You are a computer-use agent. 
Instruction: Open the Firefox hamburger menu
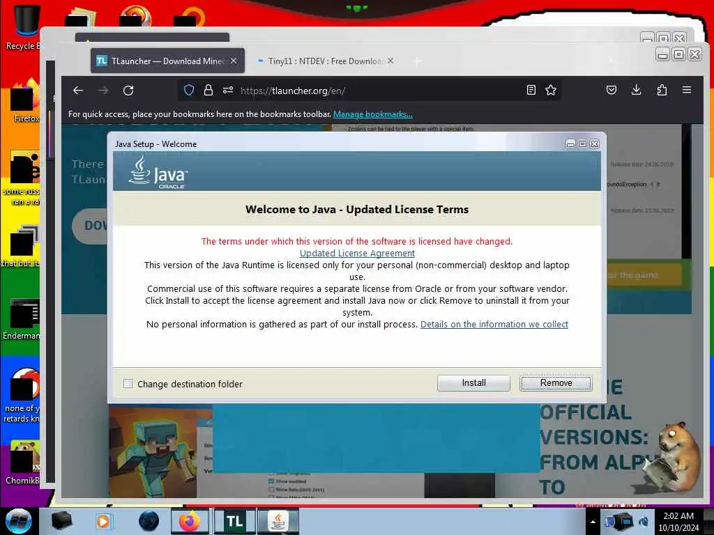click(687, 90)
